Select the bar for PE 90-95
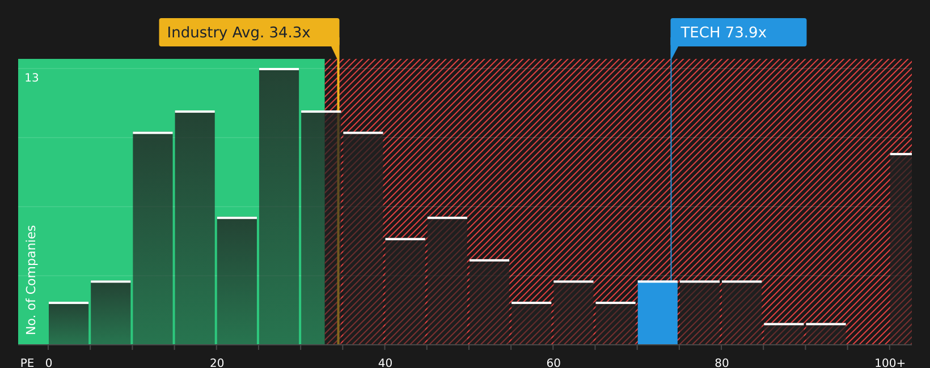 coord(826,334)
